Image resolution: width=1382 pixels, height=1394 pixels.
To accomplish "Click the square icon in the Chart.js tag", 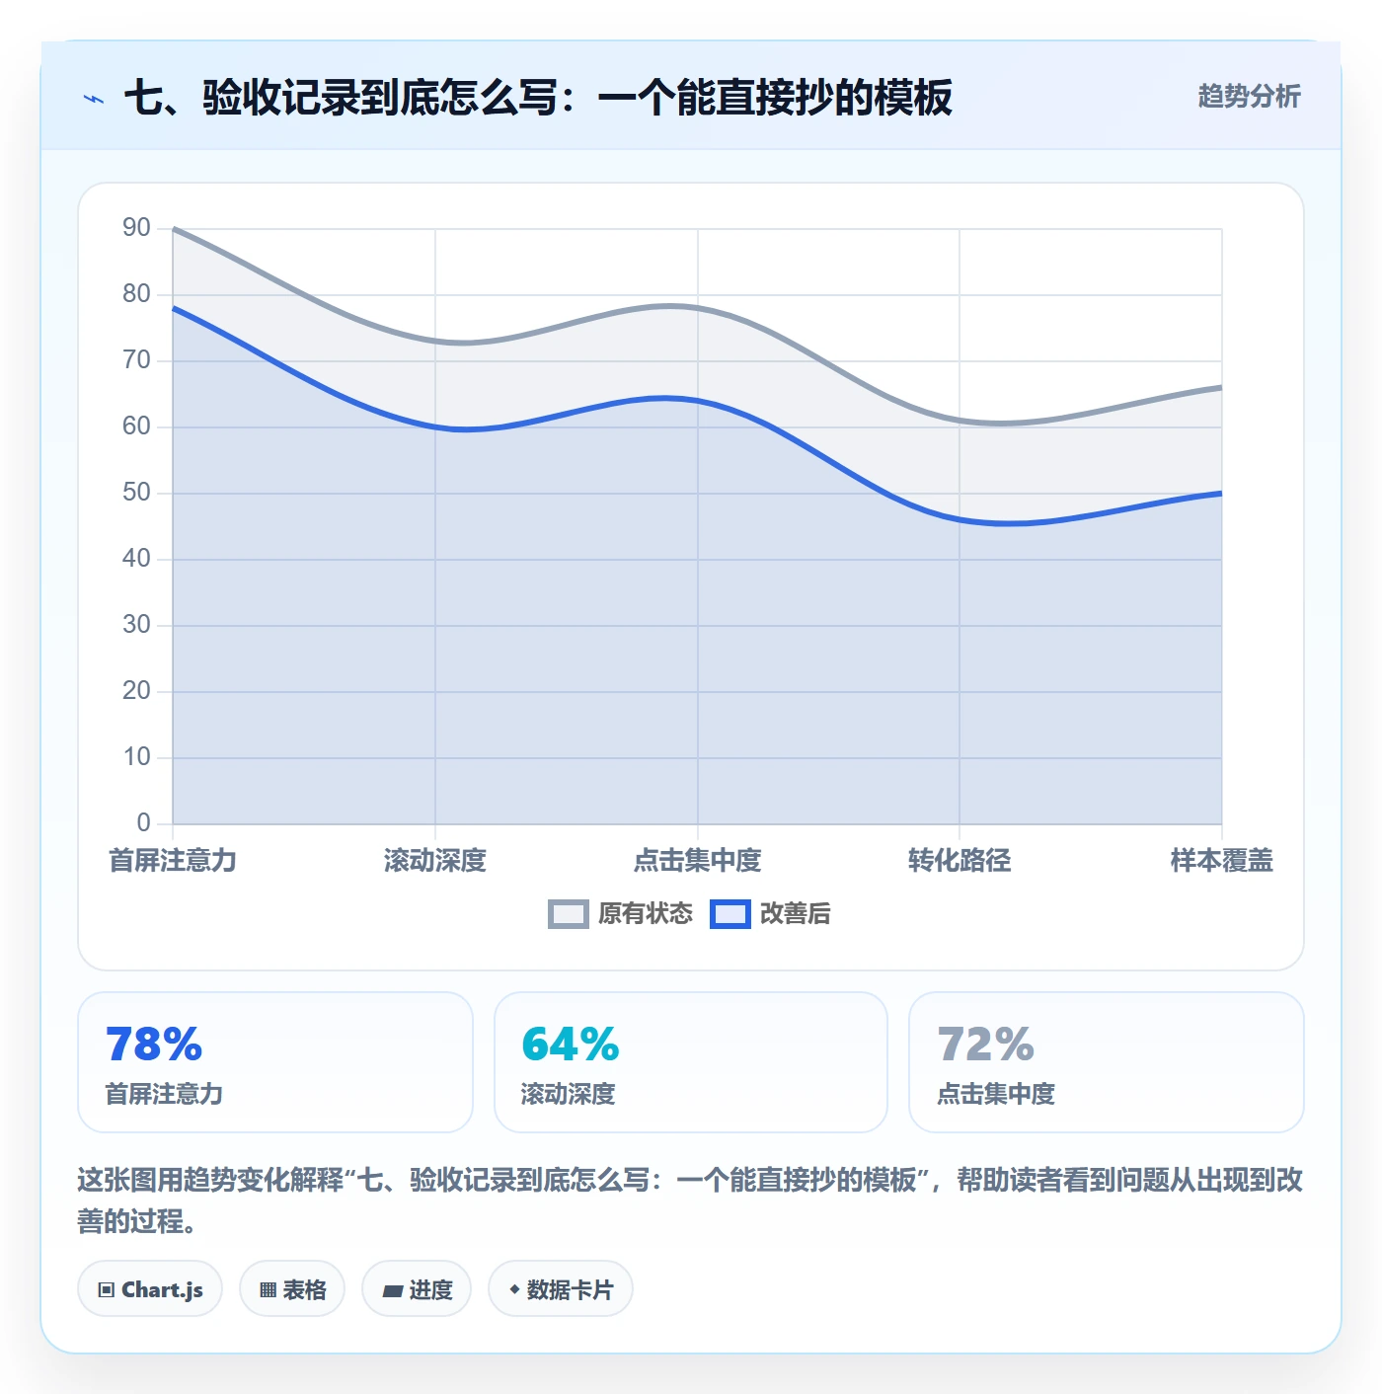I will (x=107, y=1290).
